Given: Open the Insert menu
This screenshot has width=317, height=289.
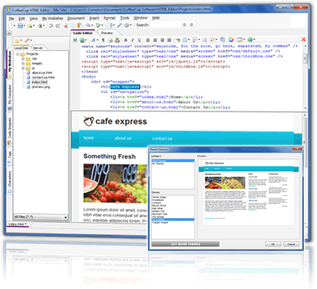Looking at the screenshot, I should (94, 18).
